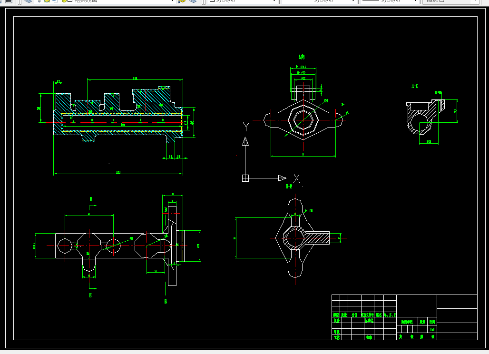The width and height of the screenshot is (489, 354).
Task: Open the ByLayer color control dropdown
Action: coord(242,1)
